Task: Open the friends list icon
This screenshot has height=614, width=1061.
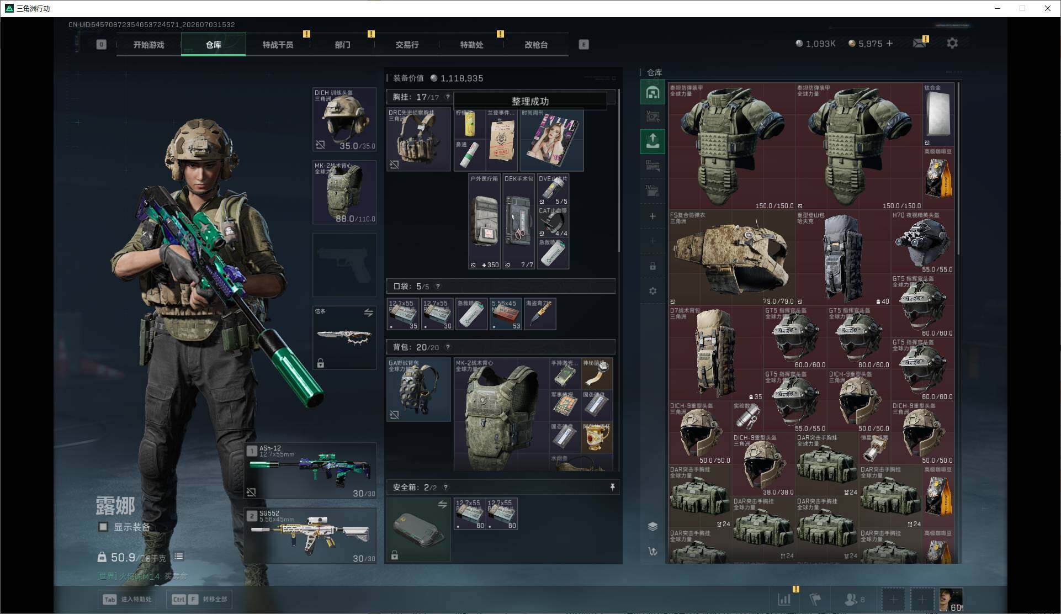Action: point(851,599)
